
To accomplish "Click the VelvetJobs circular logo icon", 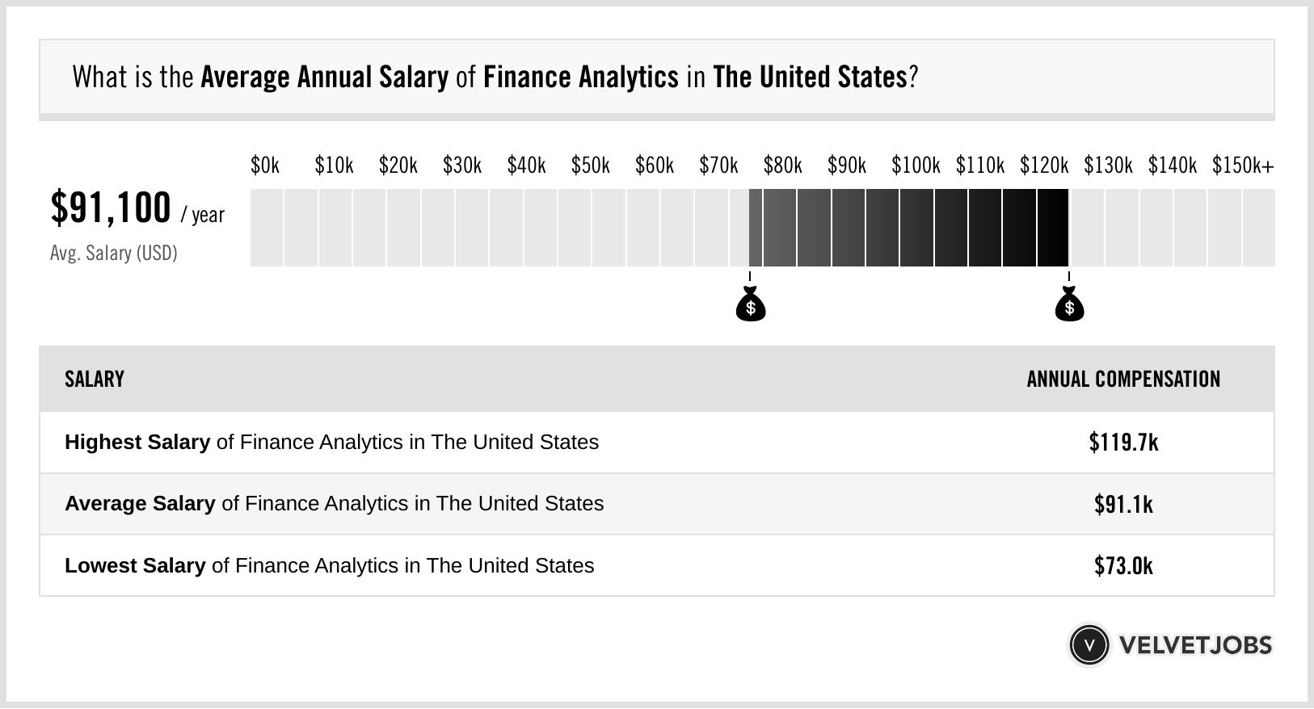I will (x=1089, y=644).
